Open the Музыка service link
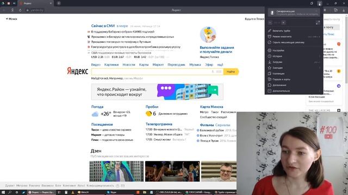Viewport: 348px width, 195px height. click(x=195, y=64)
